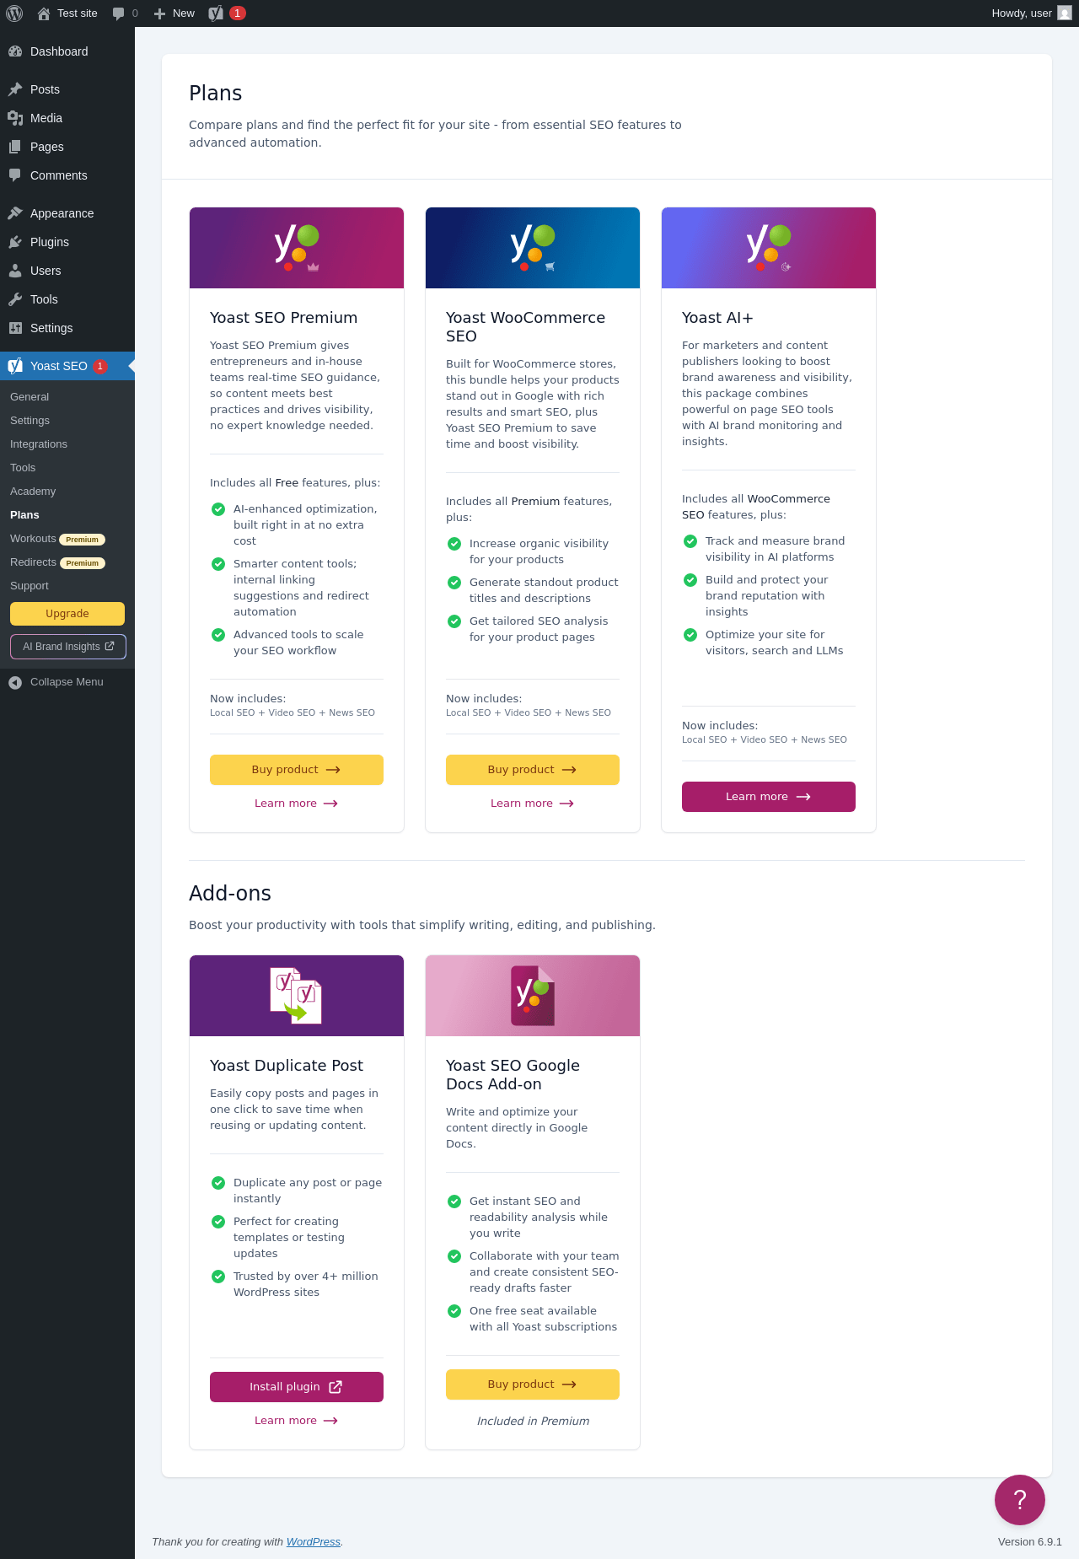Viewport: 1079px width, 1559px height.
Task: Click the Appearance brush icon
Action: pos(15,213)
